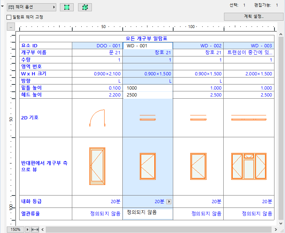Click the 2.000×1.500 size cell
Image resolution: width=285 pixels, height=233 pixels.
tap(249, 74)
